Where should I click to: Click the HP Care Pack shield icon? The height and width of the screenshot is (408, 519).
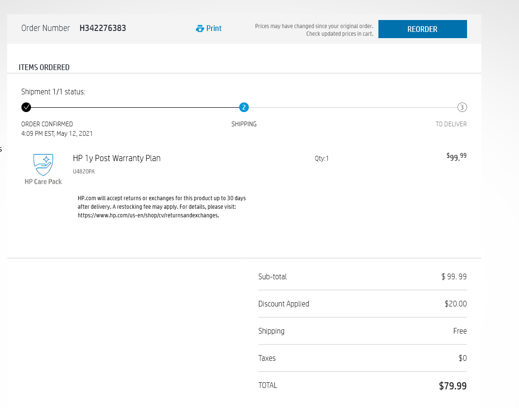43,164
